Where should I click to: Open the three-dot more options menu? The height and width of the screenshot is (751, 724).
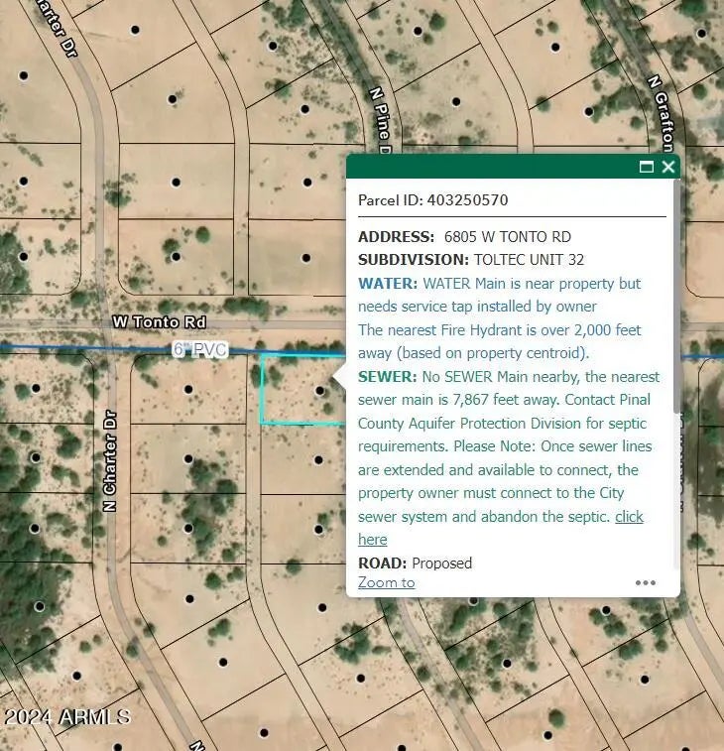click(x=645, y=582)
